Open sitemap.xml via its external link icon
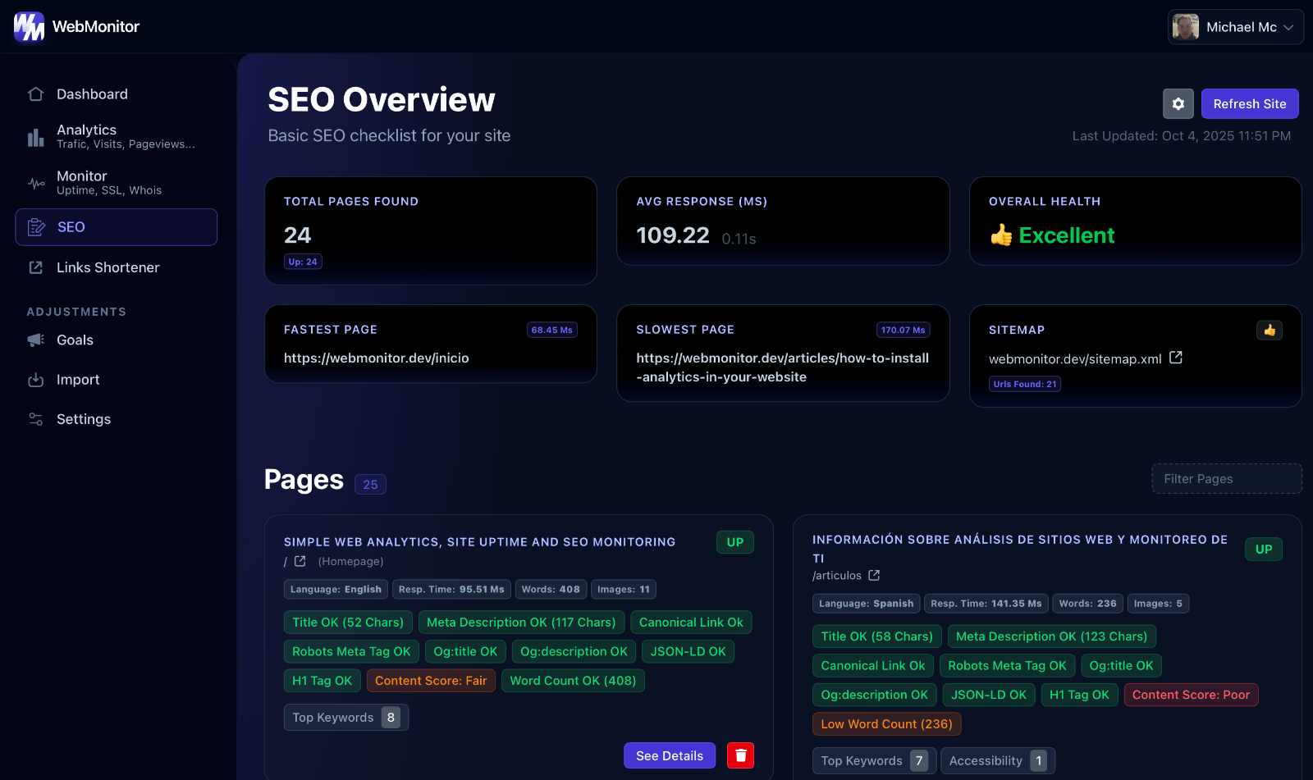This screenshot has width=1313, height=780. point(1177,358)
